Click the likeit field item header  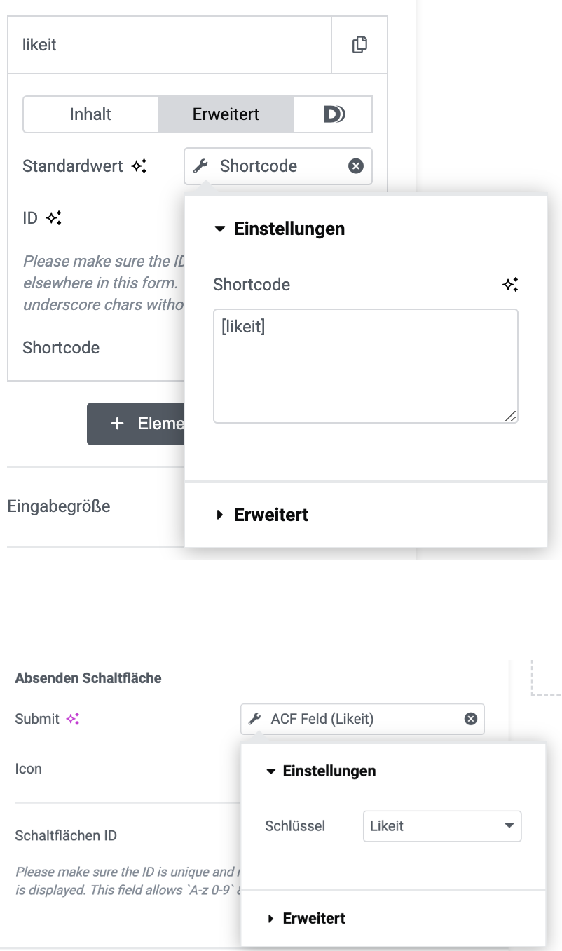point(169,45)
